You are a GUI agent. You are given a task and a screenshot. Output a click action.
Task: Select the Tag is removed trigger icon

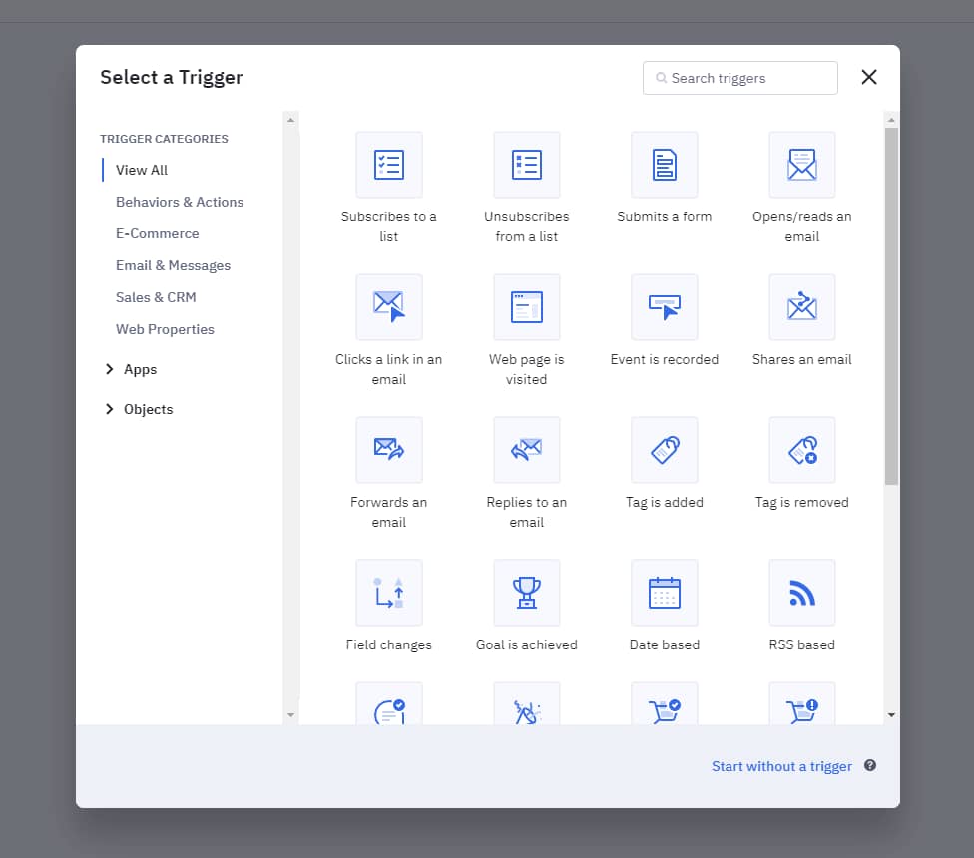coord(802,450)
